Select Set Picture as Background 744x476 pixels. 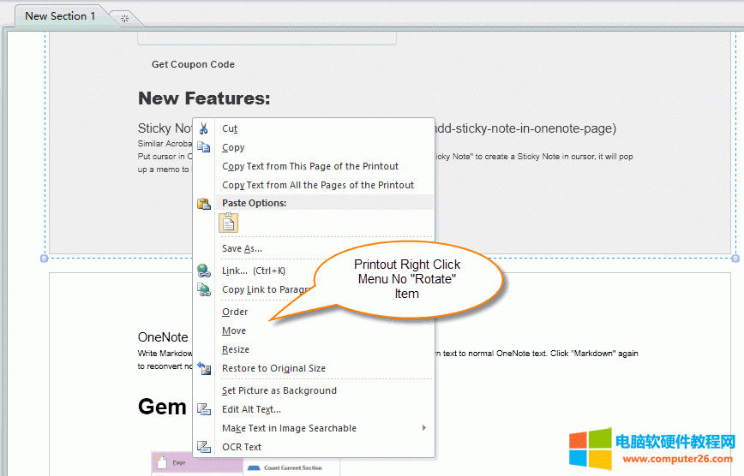click(279, 390)
